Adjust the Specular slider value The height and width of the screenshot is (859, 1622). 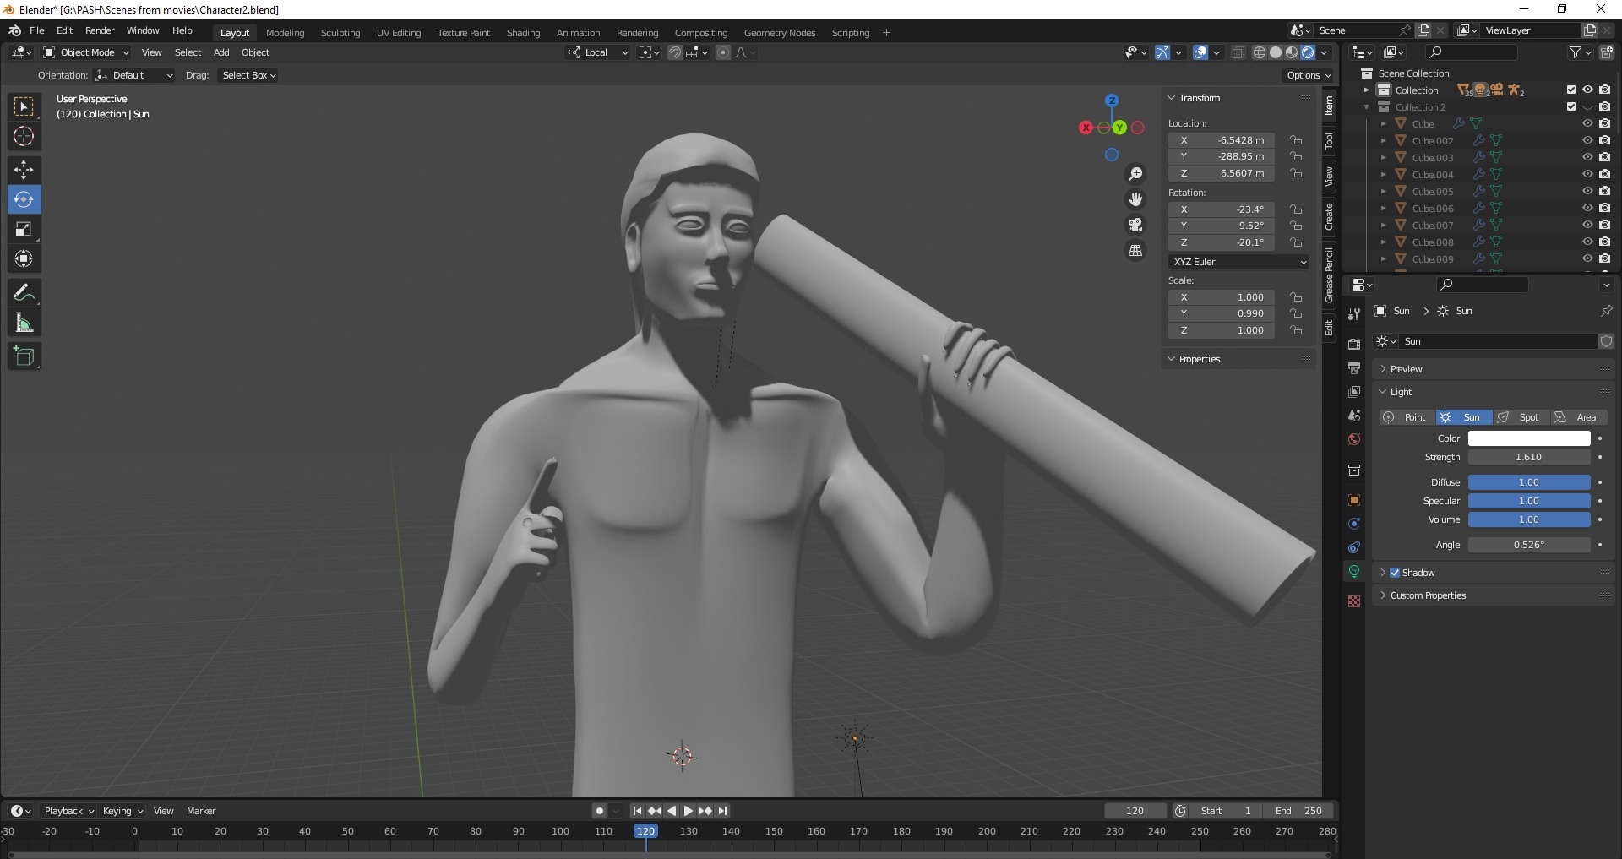[1529, 501]
